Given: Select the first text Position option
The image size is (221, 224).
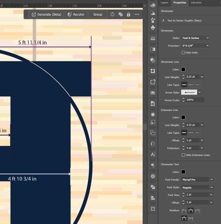Looking at the screenshot, I should pos(184,211).
